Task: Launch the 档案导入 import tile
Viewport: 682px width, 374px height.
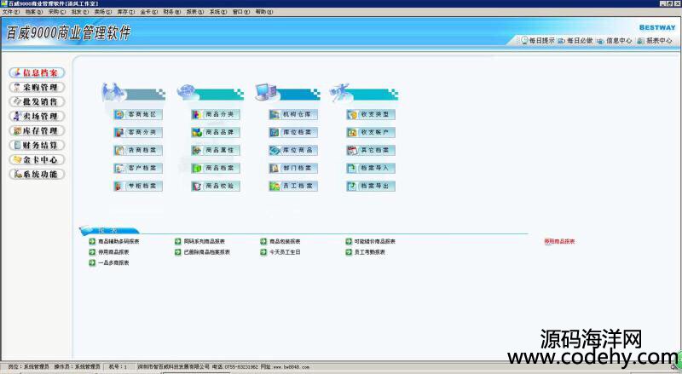Action: (x=371, y=168)
